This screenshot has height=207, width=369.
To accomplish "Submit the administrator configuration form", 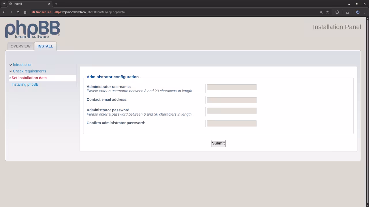I will [x=218, y=143].
